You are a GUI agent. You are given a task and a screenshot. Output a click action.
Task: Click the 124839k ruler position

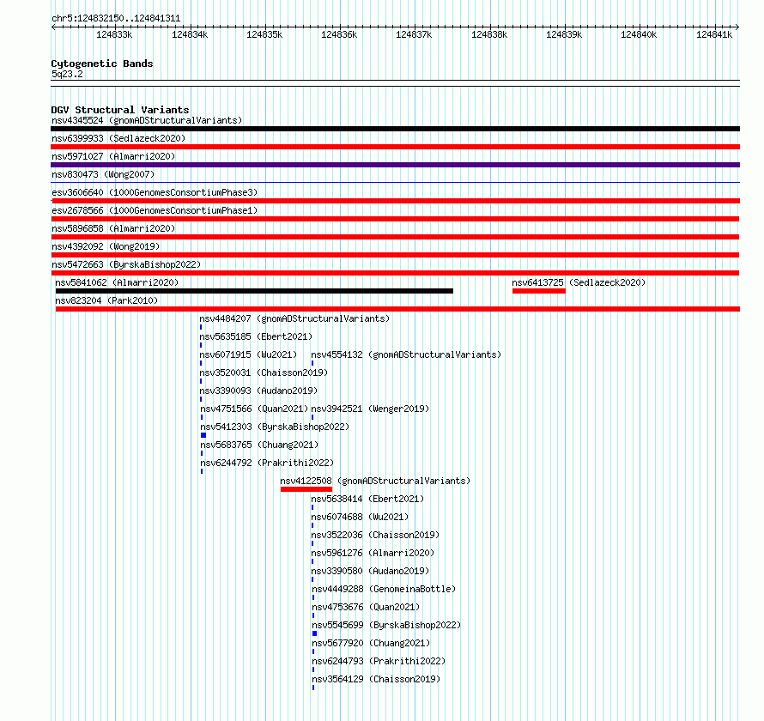pyautogui.click(x=564, y=34)
